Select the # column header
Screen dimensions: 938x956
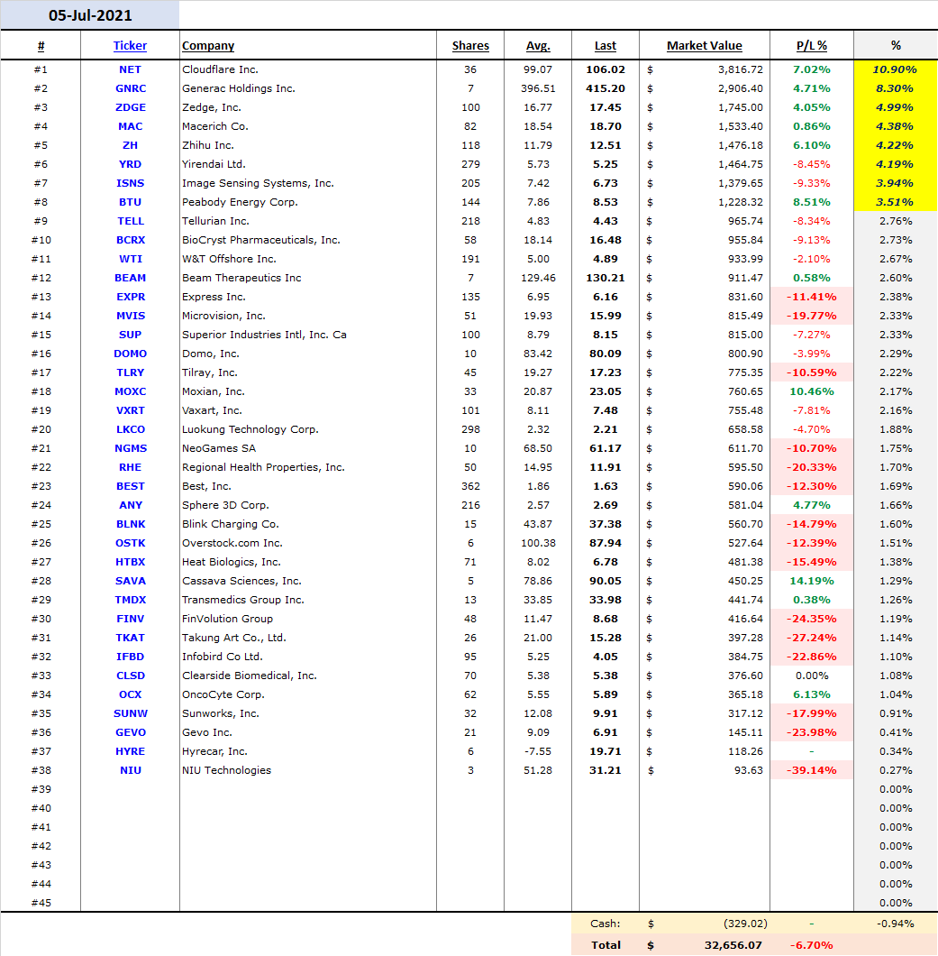point(41,46)
